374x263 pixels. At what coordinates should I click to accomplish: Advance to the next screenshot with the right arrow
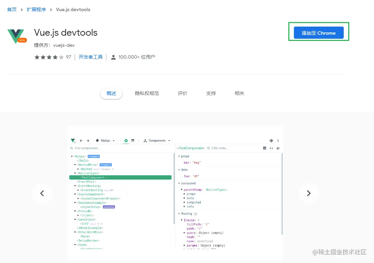[309, 193]
